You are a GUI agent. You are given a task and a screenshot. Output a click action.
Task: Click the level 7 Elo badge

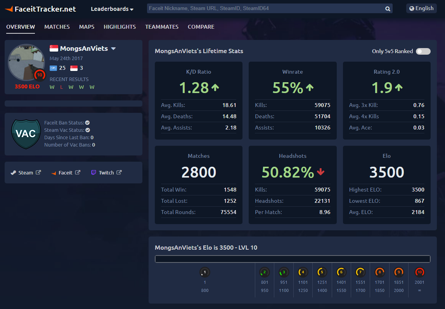click(x=360, y=273)
